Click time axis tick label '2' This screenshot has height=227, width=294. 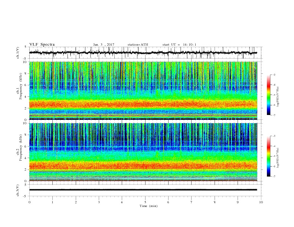click(76, 202)
